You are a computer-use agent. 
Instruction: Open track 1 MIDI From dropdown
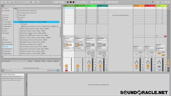[68, 40]
